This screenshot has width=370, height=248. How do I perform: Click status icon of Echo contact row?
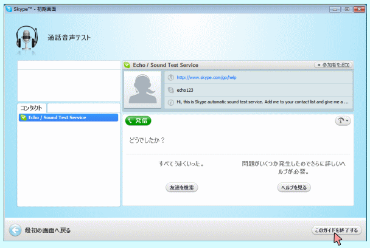pyautogui.click(x=23, y=117)
